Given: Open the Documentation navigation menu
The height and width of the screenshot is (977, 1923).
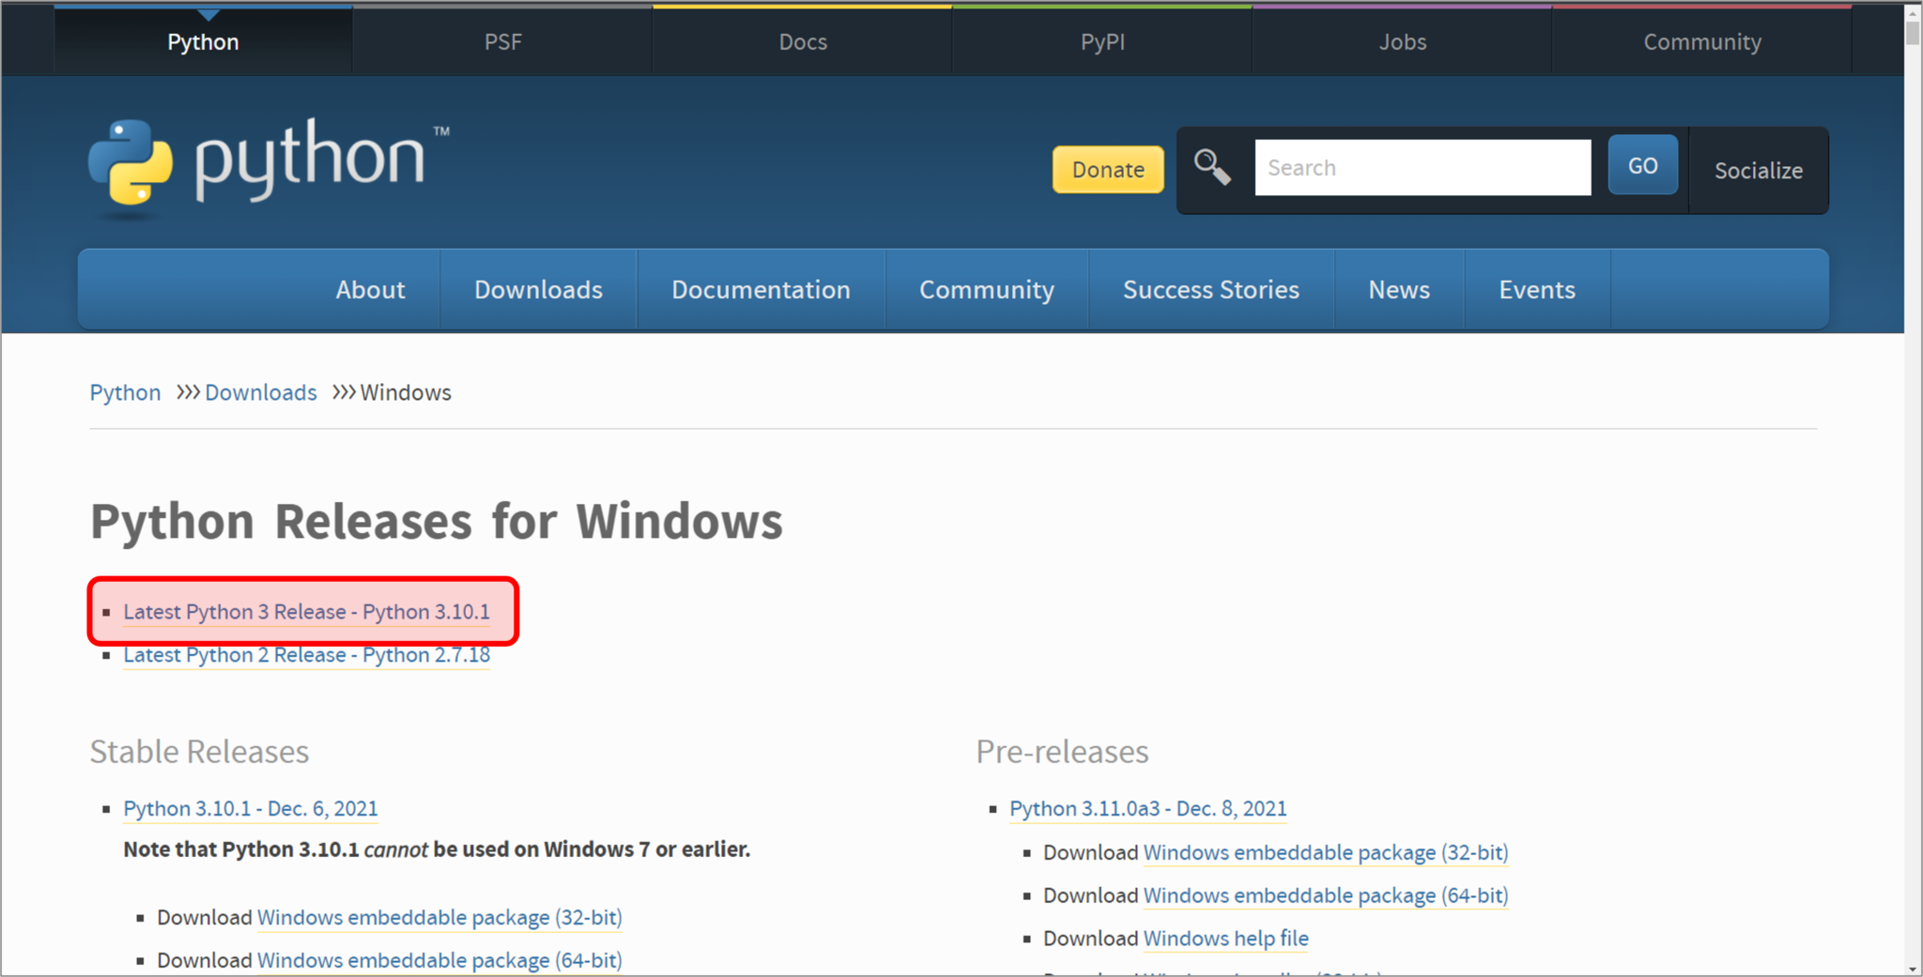Looking at the screenshot, I should [x=761, y=289].
